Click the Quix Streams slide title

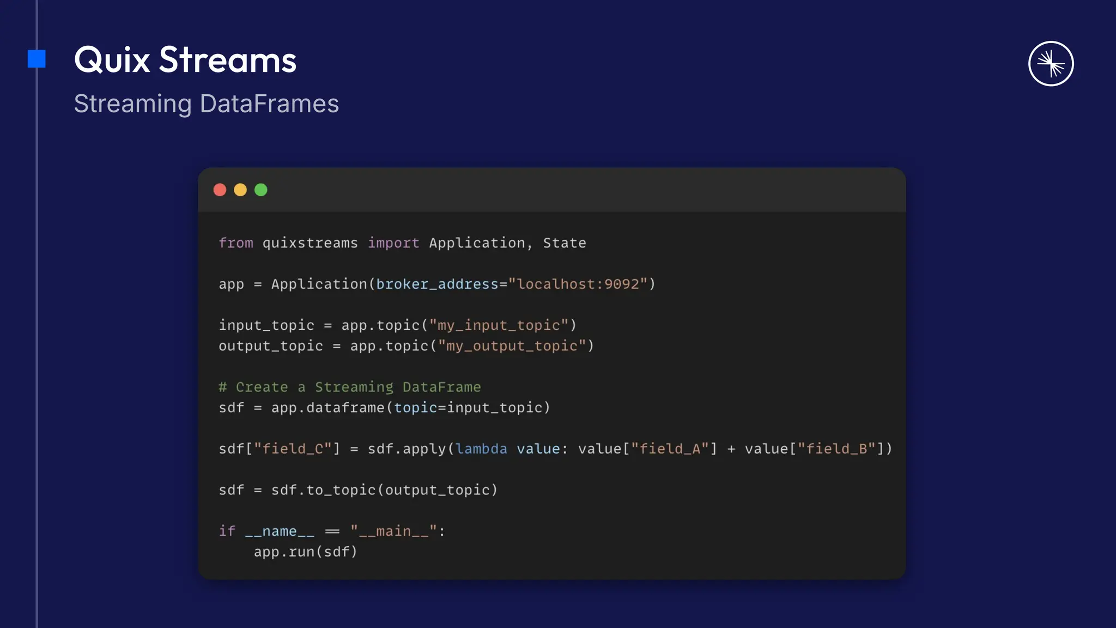pyautogui.click(x=185, y=59)
